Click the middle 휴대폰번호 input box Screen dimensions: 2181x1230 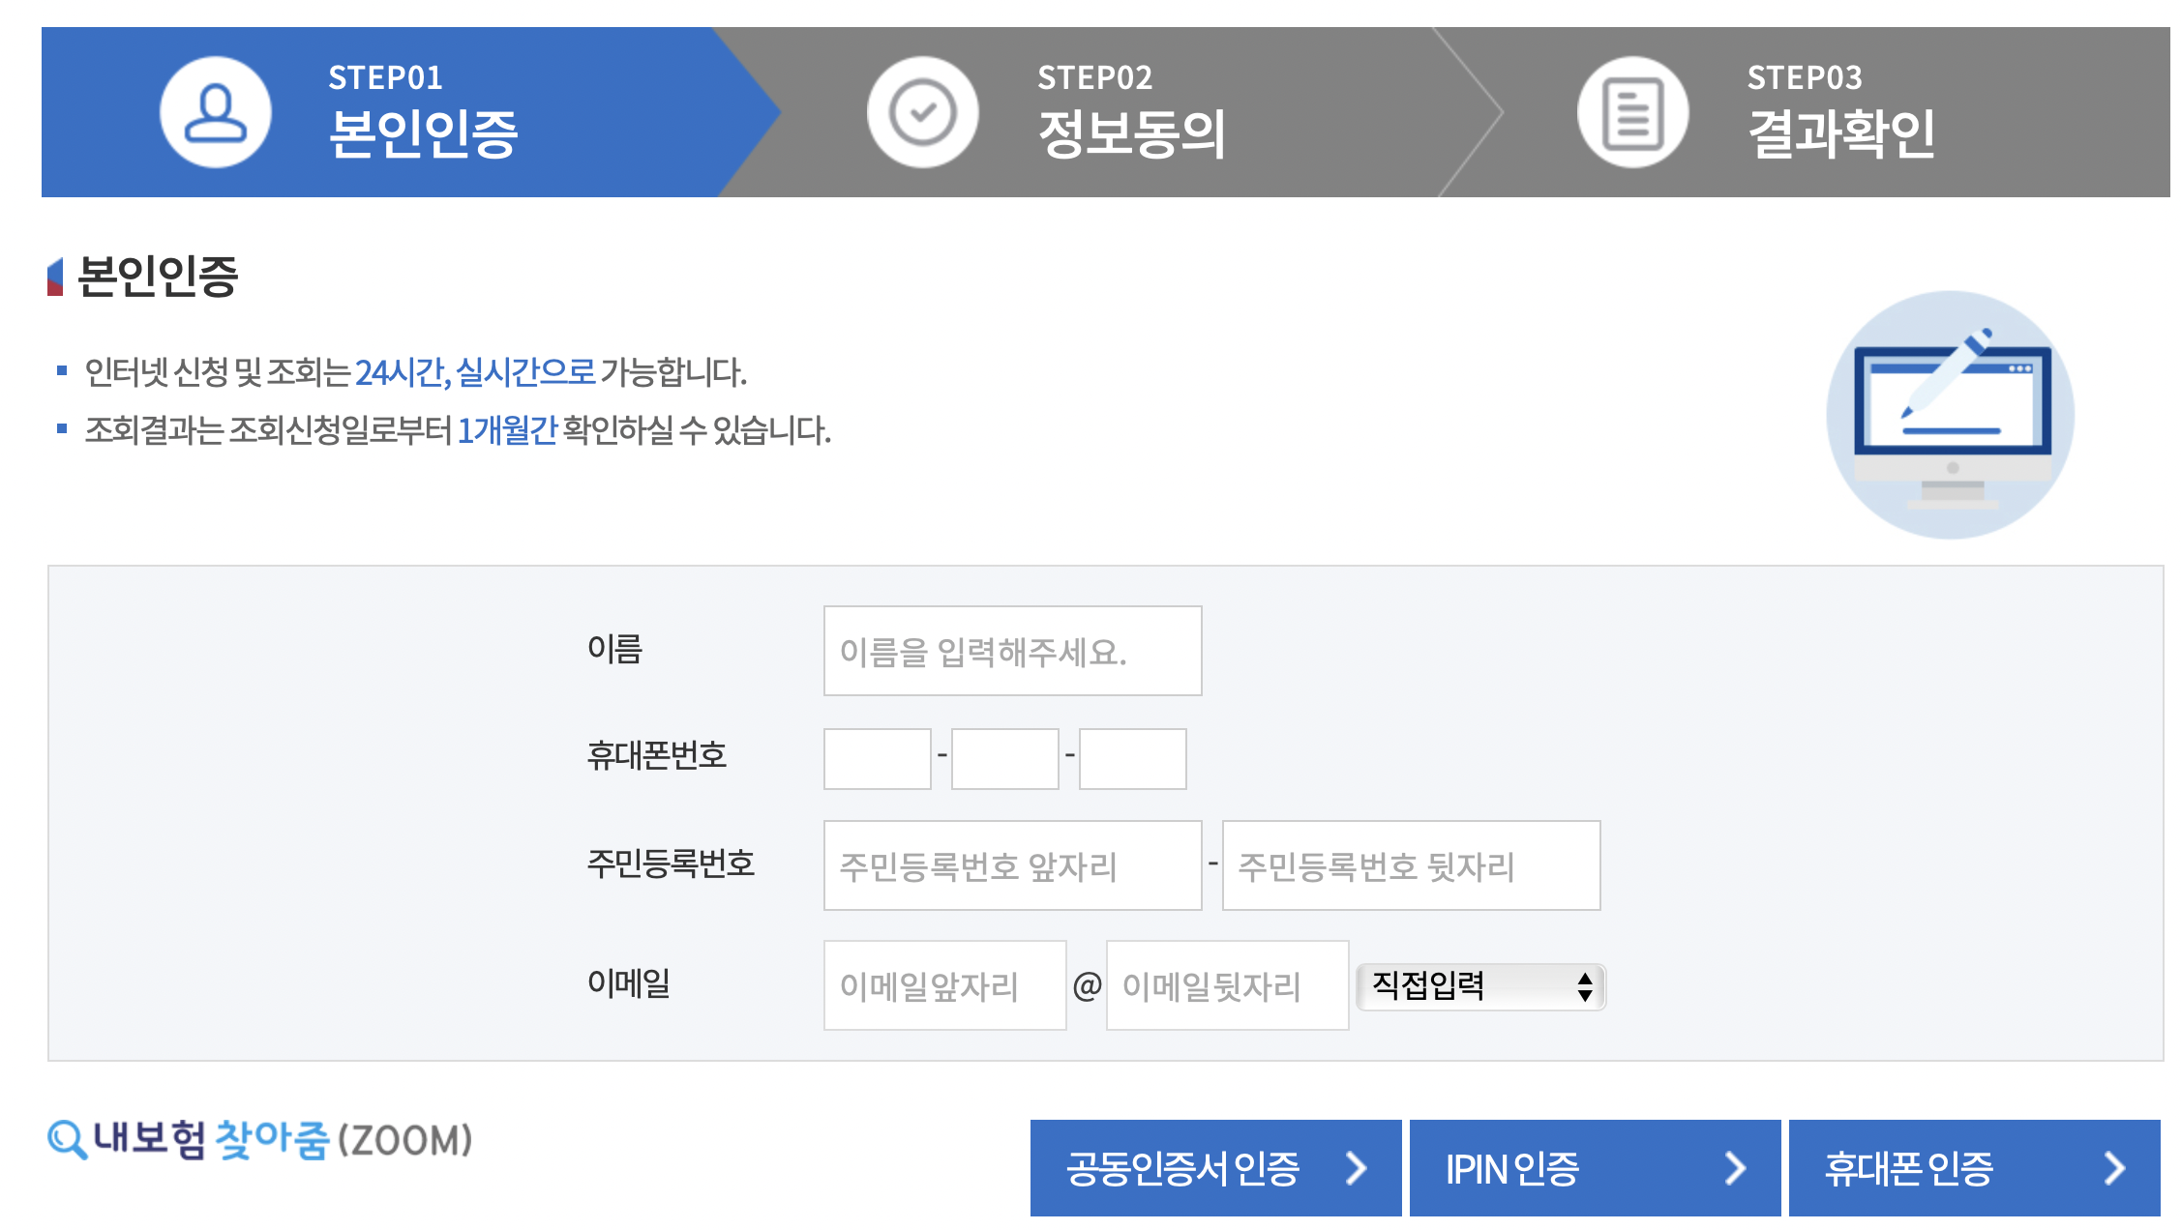(x=1004, y=759)
